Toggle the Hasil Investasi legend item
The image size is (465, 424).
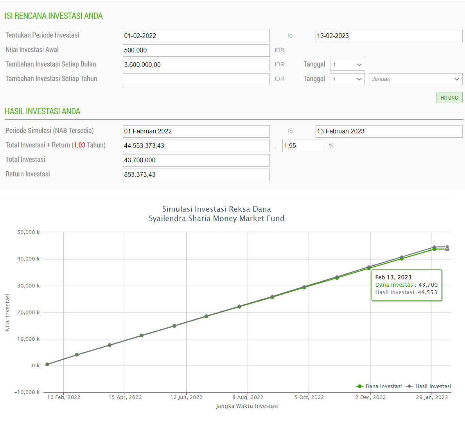(428, 386)
